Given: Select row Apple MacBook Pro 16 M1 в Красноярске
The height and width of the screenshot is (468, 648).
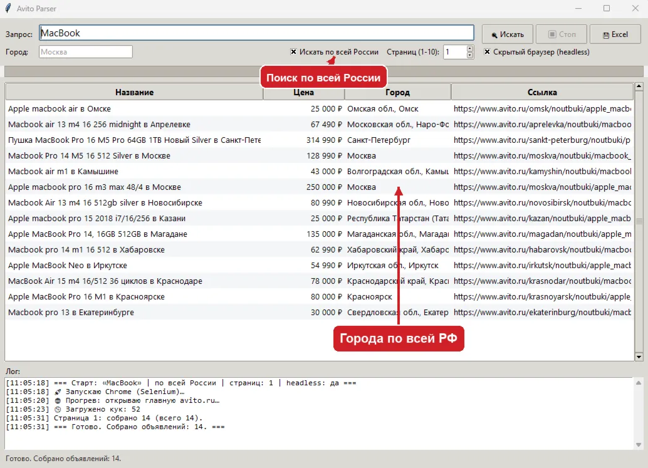Looking at the screenshot, I should click(320, 297).
